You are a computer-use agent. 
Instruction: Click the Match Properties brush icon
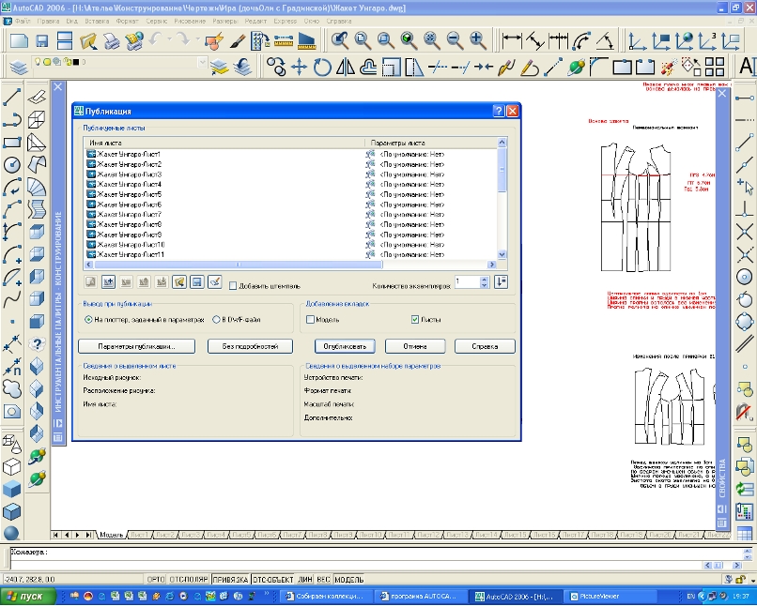pos(238,41)
